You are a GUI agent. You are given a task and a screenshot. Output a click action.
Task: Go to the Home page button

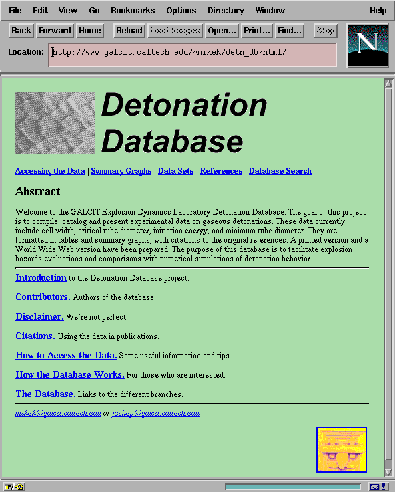pyautogui.click(x=90, y=31)
